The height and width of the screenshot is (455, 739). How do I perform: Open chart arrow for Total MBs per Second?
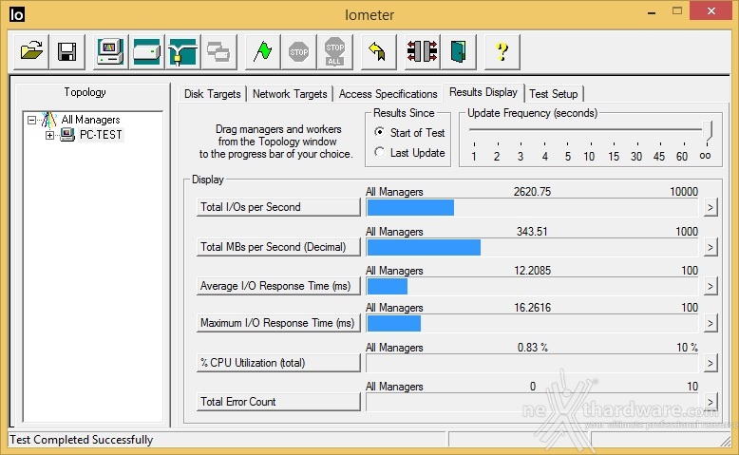coord(711,247)
